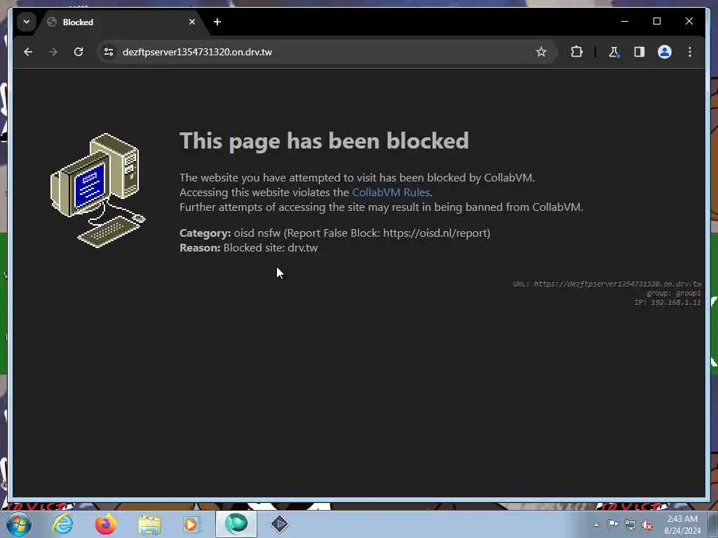718x538 pixels.
Task: Open the Windows Start menu
Action: click(x=19, y=524)
